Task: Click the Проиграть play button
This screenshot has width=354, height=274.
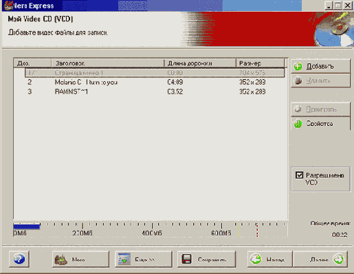Action: pos(321,109)
